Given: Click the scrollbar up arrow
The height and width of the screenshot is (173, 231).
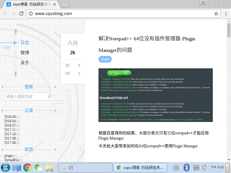Looking at the screenshot, I should click(x=229, y=21).
